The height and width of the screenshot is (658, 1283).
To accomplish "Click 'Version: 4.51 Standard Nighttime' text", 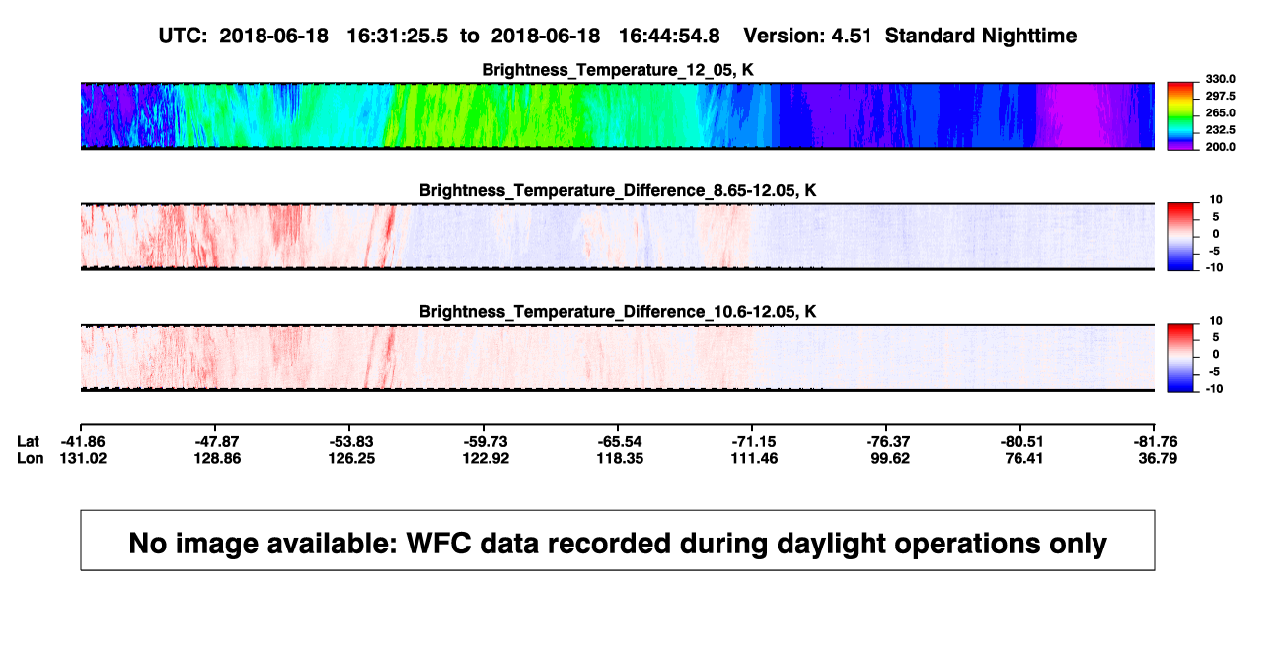I will coord(910,37).
